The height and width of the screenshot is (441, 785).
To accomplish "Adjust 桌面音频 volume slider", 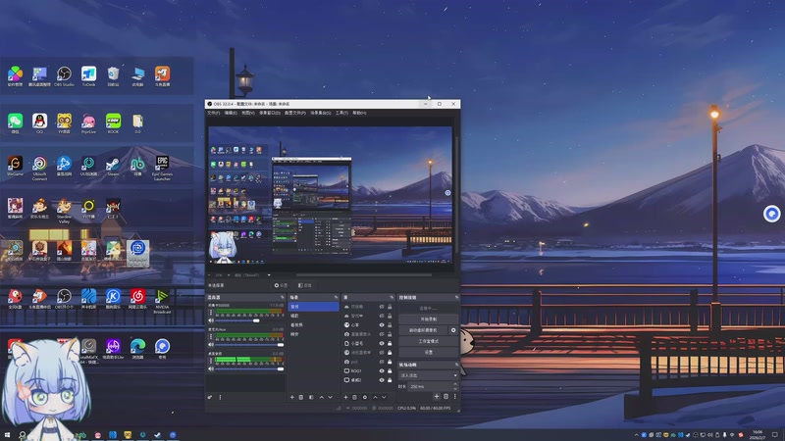I will 249,369.
